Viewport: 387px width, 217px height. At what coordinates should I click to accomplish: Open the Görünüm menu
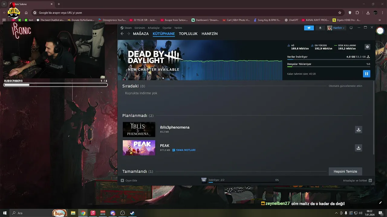(140, 28)
